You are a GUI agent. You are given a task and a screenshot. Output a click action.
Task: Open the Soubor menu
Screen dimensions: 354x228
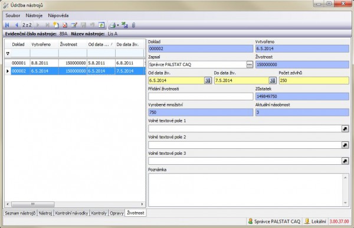(13, 15)
